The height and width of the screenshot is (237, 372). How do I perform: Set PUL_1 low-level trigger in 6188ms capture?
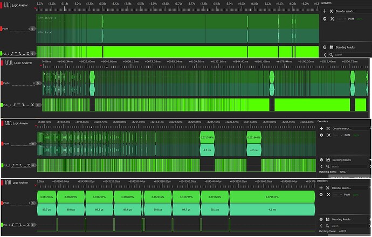[x=24, y=165]
